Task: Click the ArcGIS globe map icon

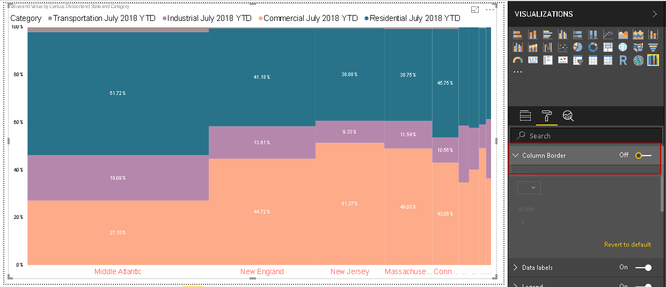Action: coord(638,60)
